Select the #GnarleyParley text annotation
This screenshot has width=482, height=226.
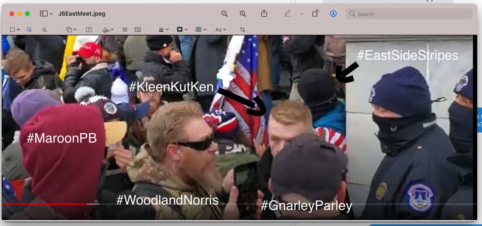pyautogui.click(x=306, y=205)
